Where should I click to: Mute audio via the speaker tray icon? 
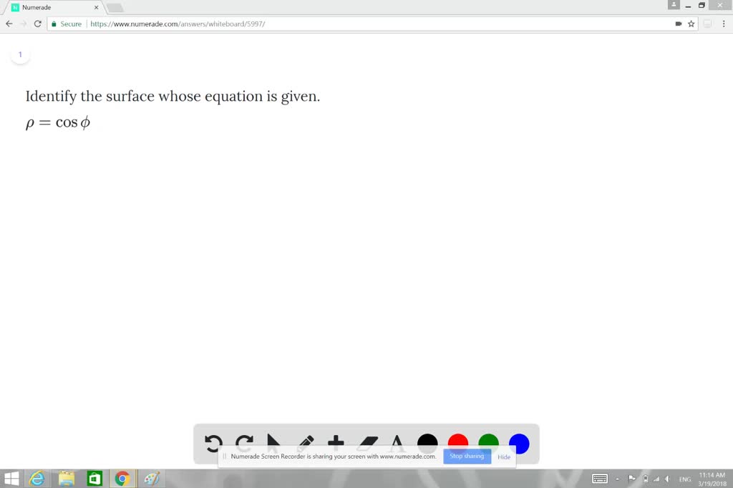coord(667,479)
